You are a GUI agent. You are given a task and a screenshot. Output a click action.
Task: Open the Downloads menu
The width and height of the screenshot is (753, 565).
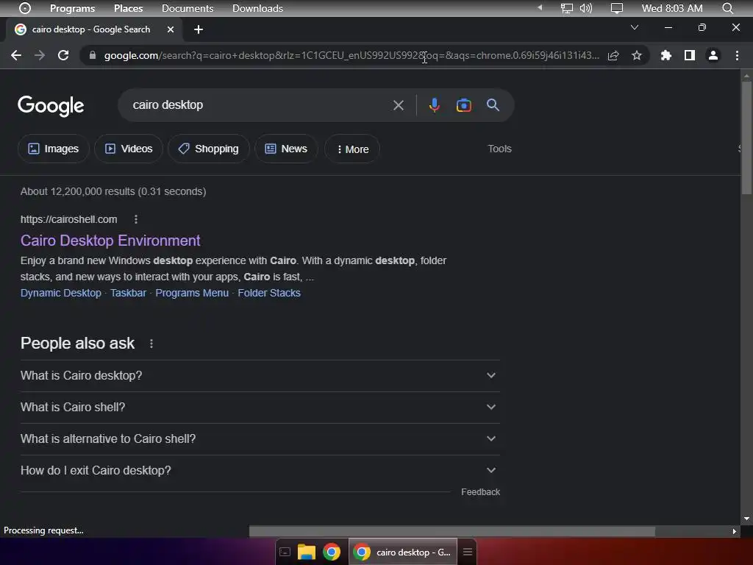coord(257,8)
